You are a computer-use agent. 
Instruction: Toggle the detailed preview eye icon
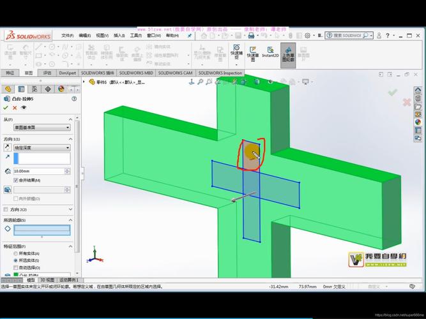[24, 108]
